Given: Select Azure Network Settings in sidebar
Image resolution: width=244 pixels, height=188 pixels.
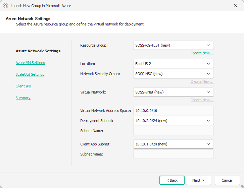Looking at the screenshot, I should coord(38,51).
